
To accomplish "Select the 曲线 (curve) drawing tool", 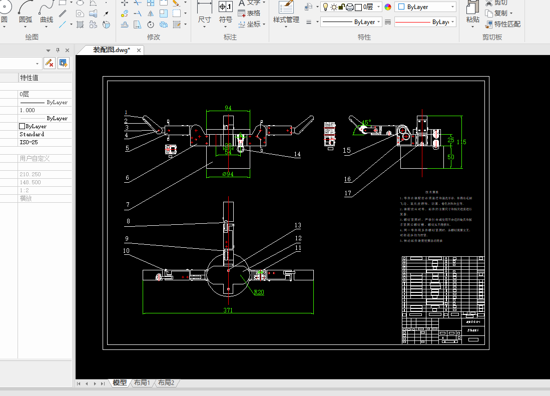I will click(x=47, y=11).
